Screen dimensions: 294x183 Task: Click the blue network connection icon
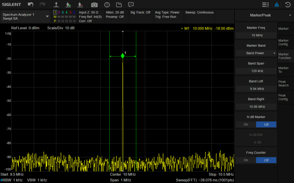(x=277, y=5)
